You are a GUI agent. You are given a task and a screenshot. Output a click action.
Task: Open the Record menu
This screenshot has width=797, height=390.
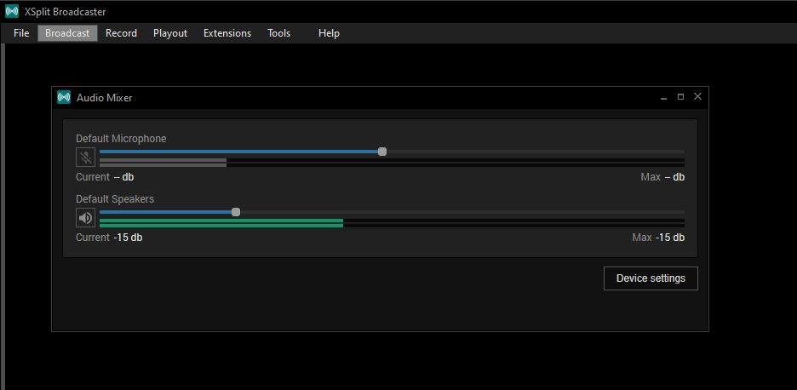[121, 33]
